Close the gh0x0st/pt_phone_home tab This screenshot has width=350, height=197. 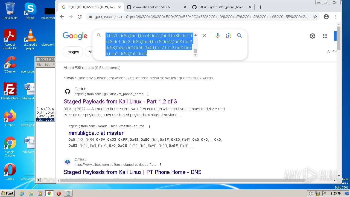pyautogui.click(x=250, y=7)
